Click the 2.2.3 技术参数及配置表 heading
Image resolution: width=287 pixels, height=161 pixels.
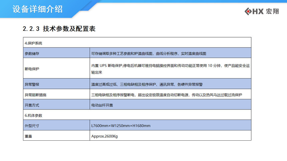pyautogui.click(x=59, y=29)
